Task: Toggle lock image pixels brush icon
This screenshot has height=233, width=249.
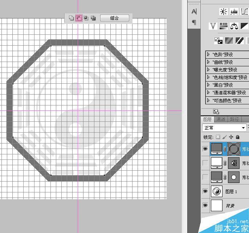Action: [x=224, y=137]
